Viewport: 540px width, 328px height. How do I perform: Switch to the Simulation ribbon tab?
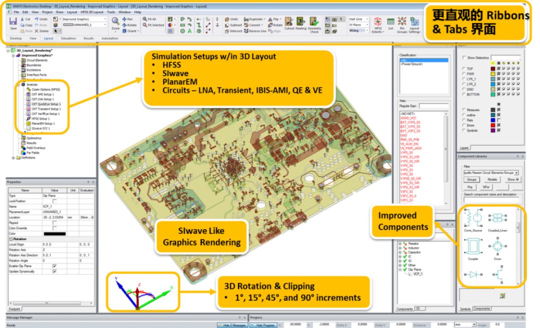coord(68,38)
